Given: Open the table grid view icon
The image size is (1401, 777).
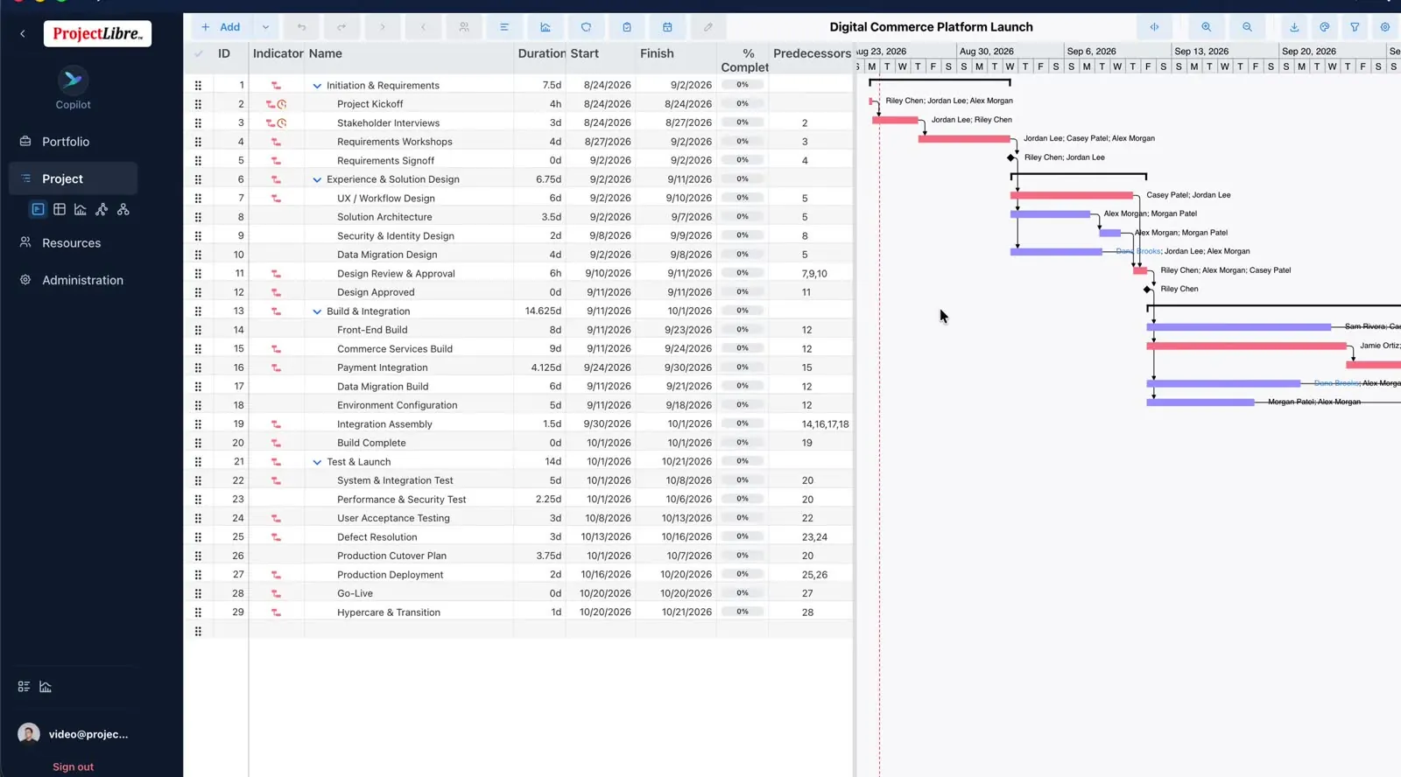Looking at the screenshot, I should 60,209.
